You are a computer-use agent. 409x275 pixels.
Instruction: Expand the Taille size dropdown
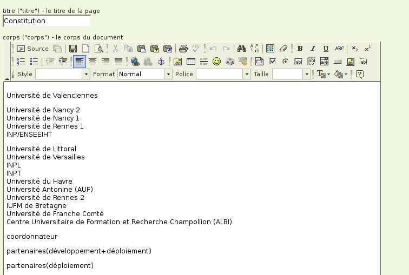pos(306,74)
